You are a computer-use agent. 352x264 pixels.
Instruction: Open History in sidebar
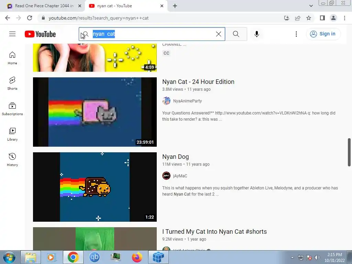12,159
